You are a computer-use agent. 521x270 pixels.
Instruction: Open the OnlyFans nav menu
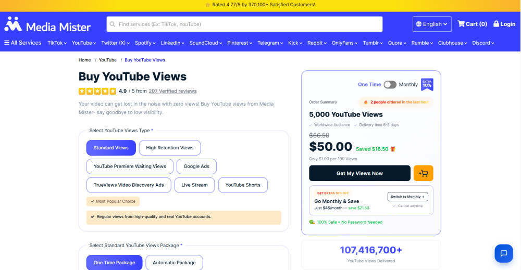344,43
